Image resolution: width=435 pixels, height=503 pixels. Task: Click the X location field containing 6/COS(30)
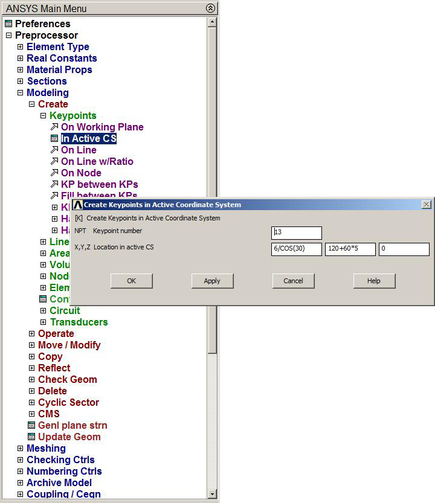pyautogui.click(x=296, y=249)
